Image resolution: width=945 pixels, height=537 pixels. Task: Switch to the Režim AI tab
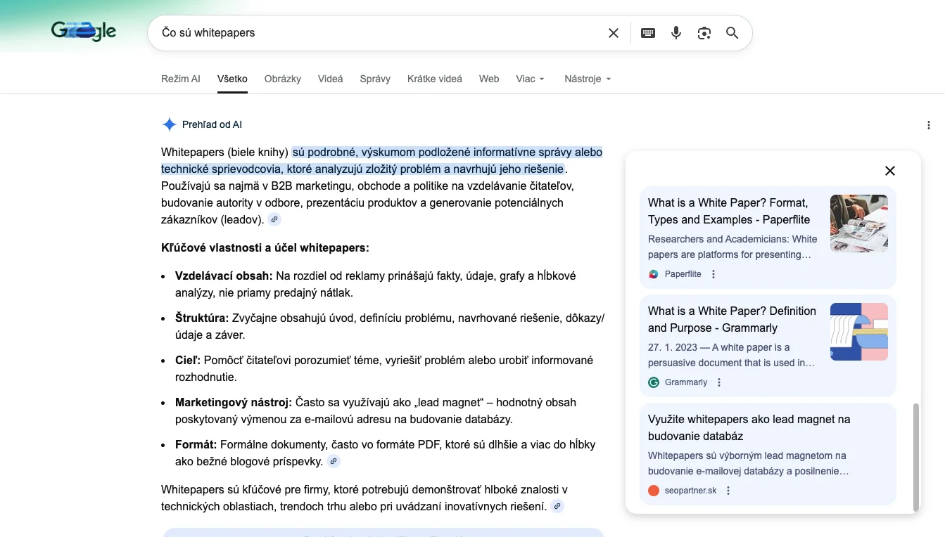pyautogui.click(x=180, y=79)
